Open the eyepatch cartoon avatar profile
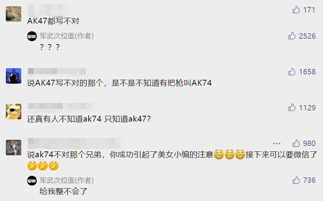323x201 pixels. pyautogui.click(x=14, y=112)
